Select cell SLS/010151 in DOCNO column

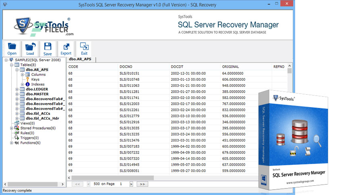[x=129, y=73]
